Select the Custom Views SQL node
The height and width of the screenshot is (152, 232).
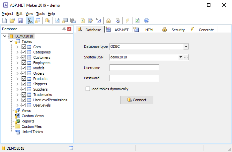pos(33,116)
